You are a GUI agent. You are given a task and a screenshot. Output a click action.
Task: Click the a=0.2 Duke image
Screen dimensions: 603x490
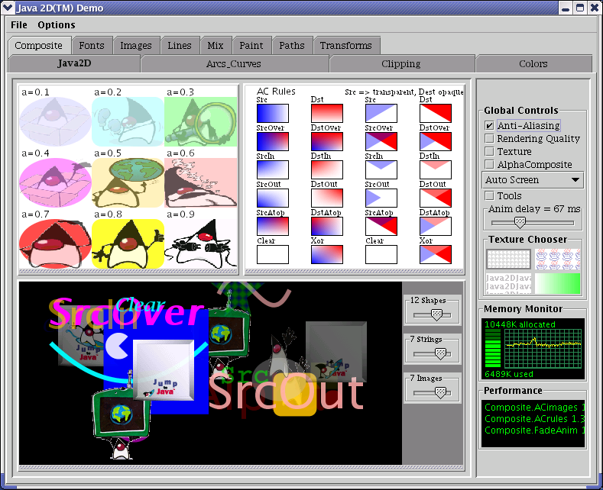[x=128, y=121]
